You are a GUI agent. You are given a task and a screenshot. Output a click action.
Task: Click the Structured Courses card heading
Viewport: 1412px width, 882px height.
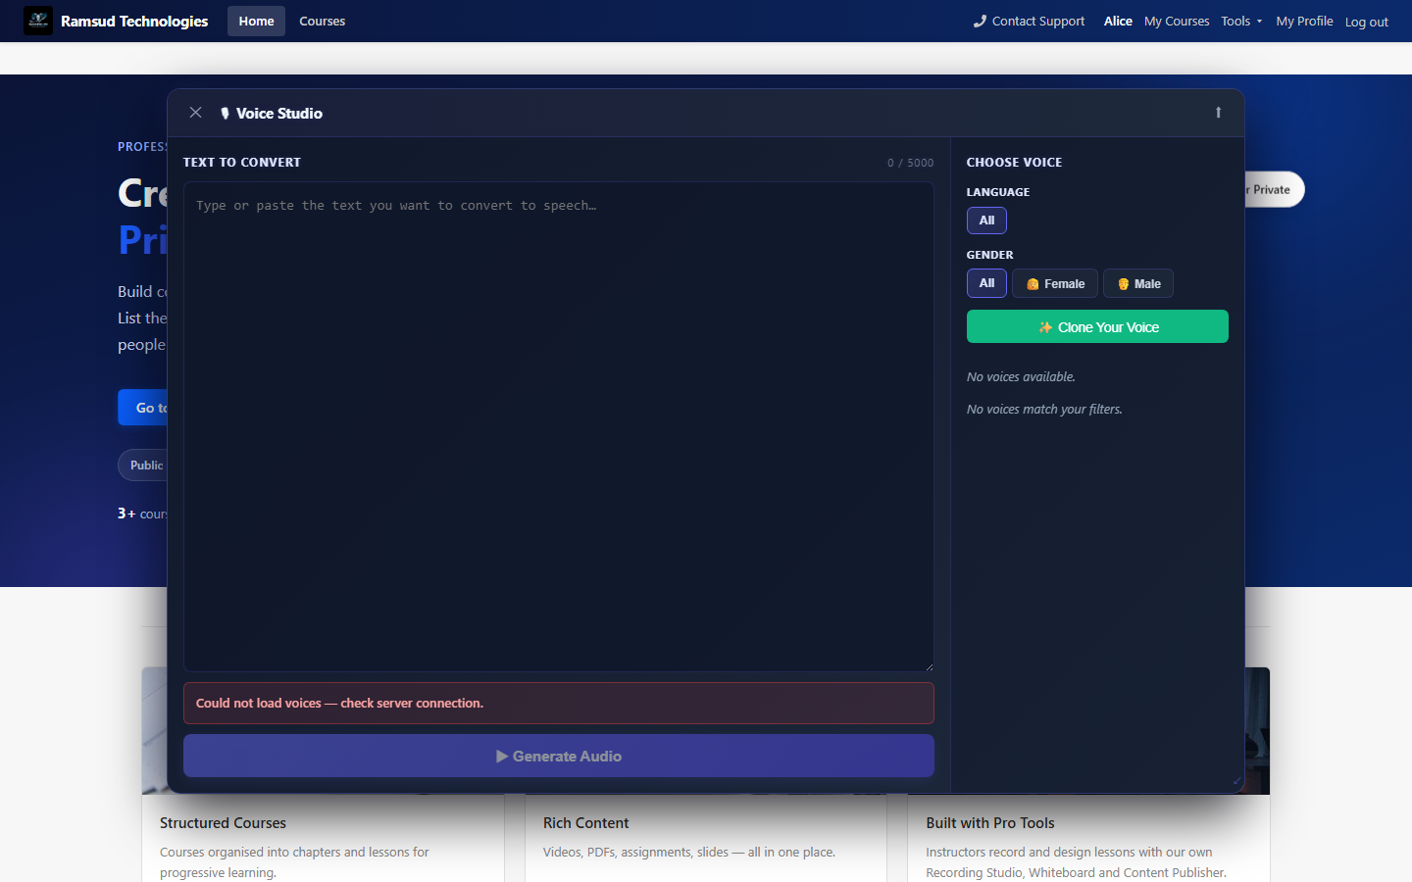click(x=223, y=823)
